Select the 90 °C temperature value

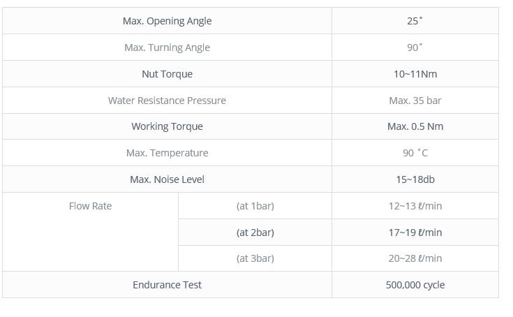click(415, 153)
